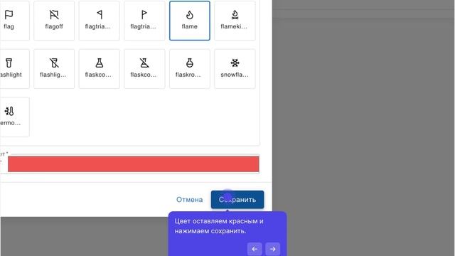Click the tooltip text 'Цвет оставляем красным'

(216, 221)
